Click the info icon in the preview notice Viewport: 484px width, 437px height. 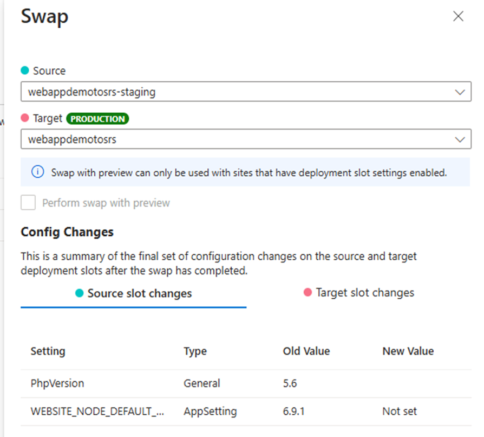tap(38, 171)
